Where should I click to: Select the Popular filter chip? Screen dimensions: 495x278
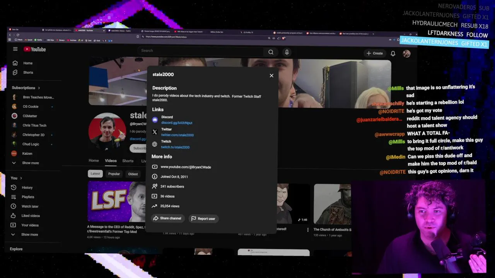pos(114,174)
